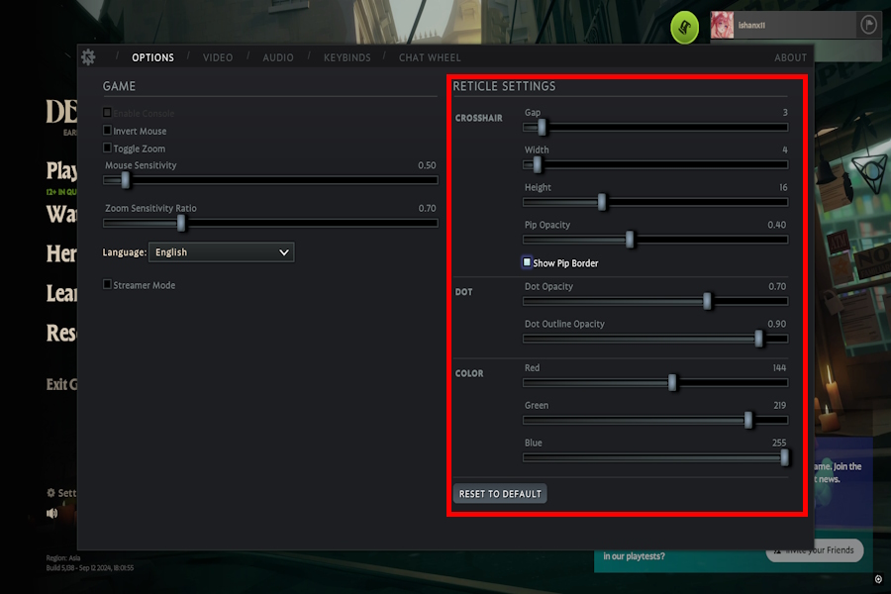Select the Keybinds tab
Viewport: 891px width, 594px height.
(346, 57)
